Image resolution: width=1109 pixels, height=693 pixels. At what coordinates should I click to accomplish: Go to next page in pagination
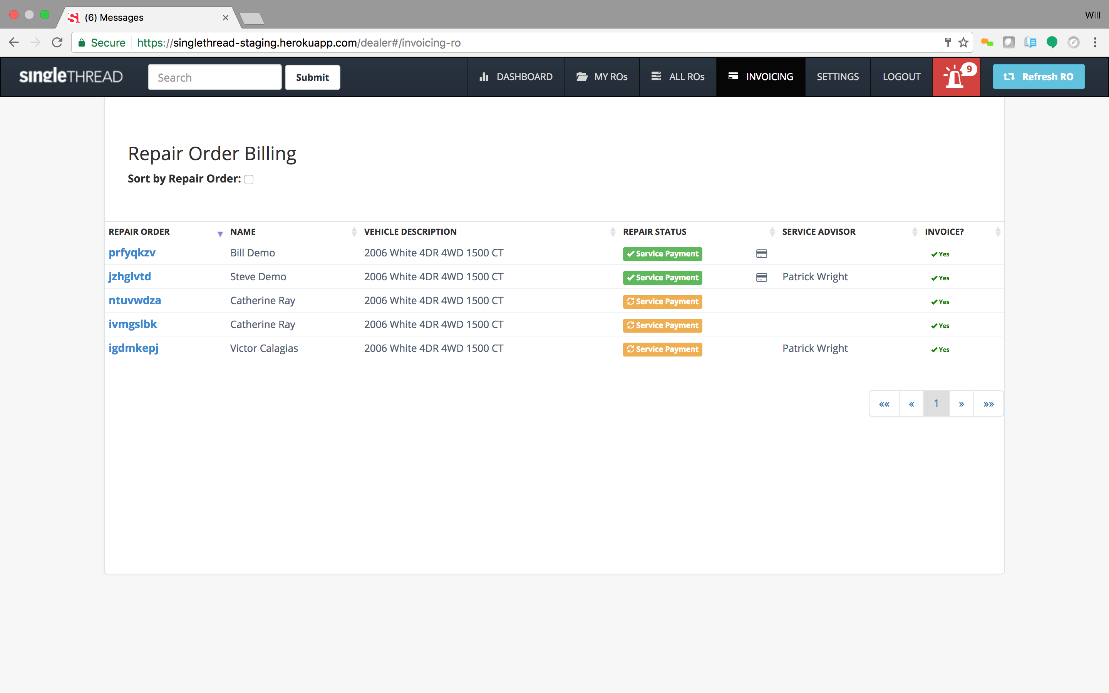962,404
